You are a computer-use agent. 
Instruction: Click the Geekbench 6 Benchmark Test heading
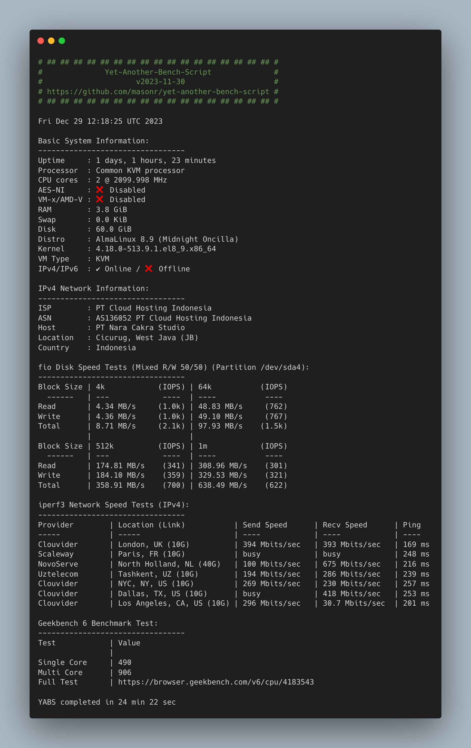click(x=98, y=623)
